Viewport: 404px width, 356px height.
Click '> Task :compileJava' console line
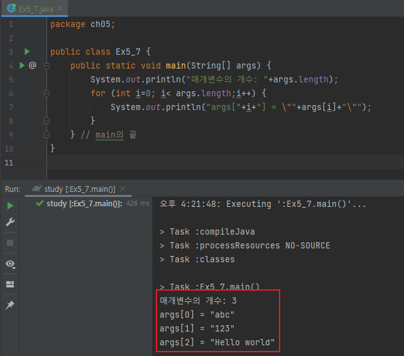pos(207,231)
